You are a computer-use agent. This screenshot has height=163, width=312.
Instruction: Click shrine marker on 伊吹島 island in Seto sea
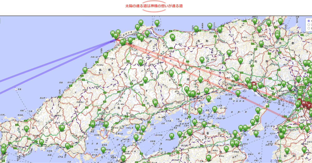pos(172,136)
